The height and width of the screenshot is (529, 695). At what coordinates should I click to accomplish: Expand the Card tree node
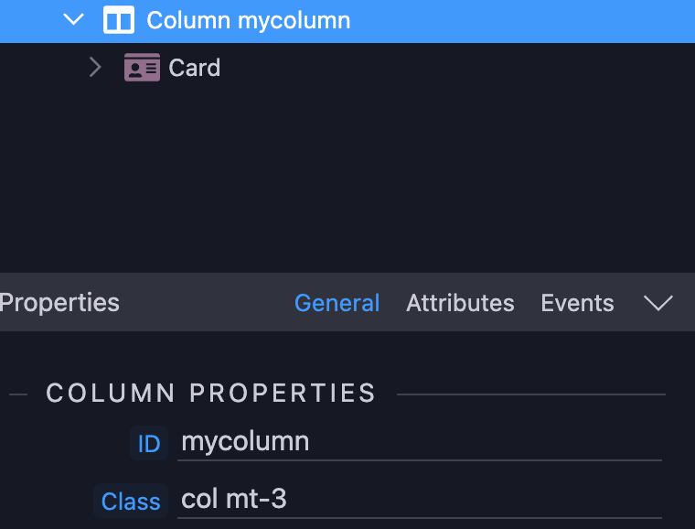click(95, 68)
